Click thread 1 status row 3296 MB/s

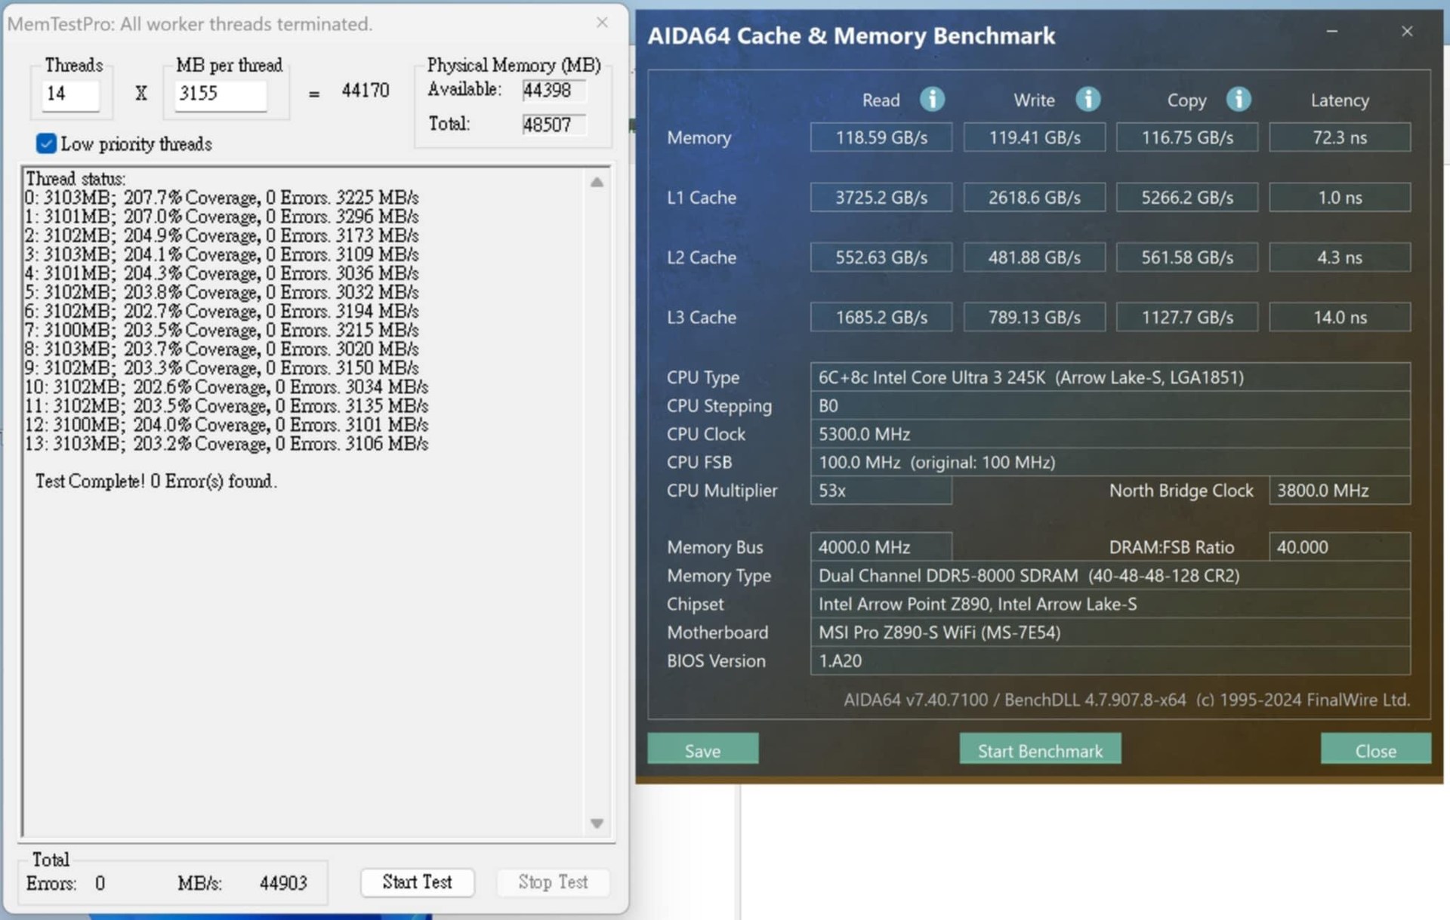coord(221,217)
